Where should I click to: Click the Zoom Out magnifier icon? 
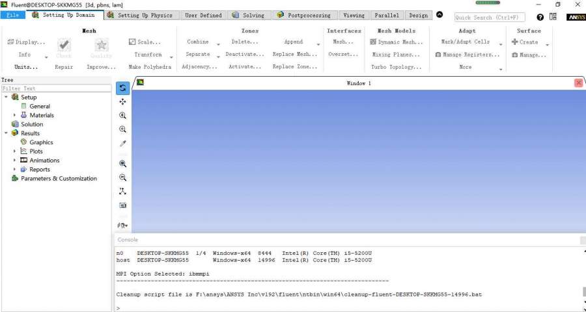[x=122, y=177]
